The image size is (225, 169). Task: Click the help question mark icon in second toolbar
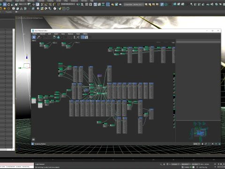click(x=68, y=8)
